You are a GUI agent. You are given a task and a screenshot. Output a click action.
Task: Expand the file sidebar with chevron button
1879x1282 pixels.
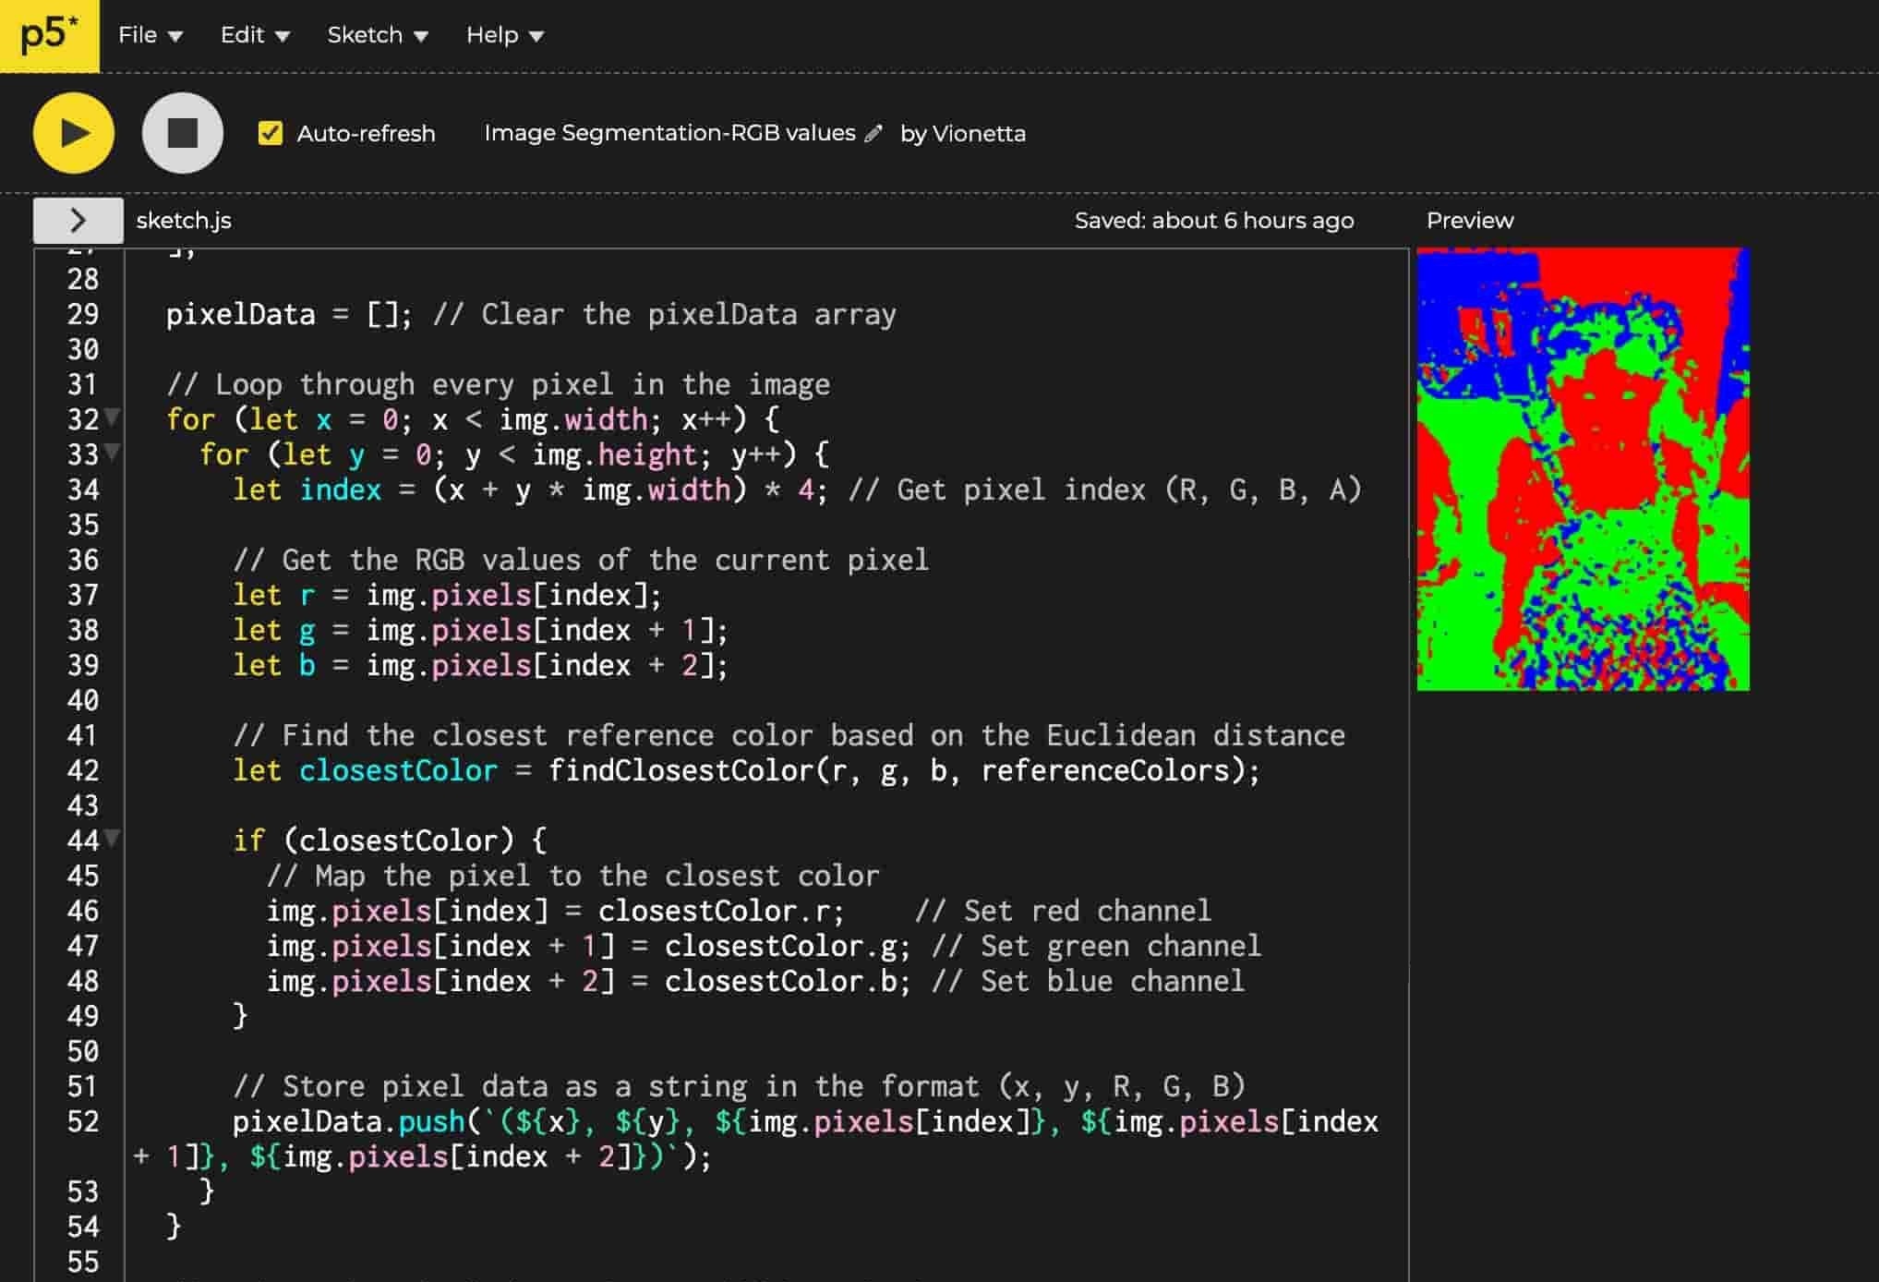[78, 220]
